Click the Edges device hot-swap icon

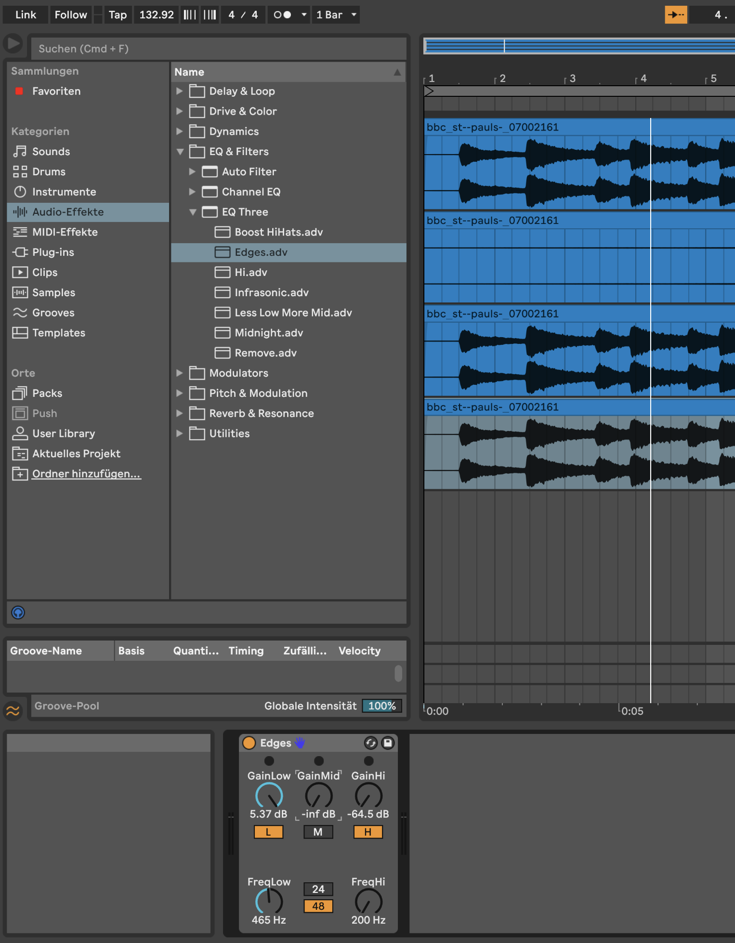tap(370, 743)
